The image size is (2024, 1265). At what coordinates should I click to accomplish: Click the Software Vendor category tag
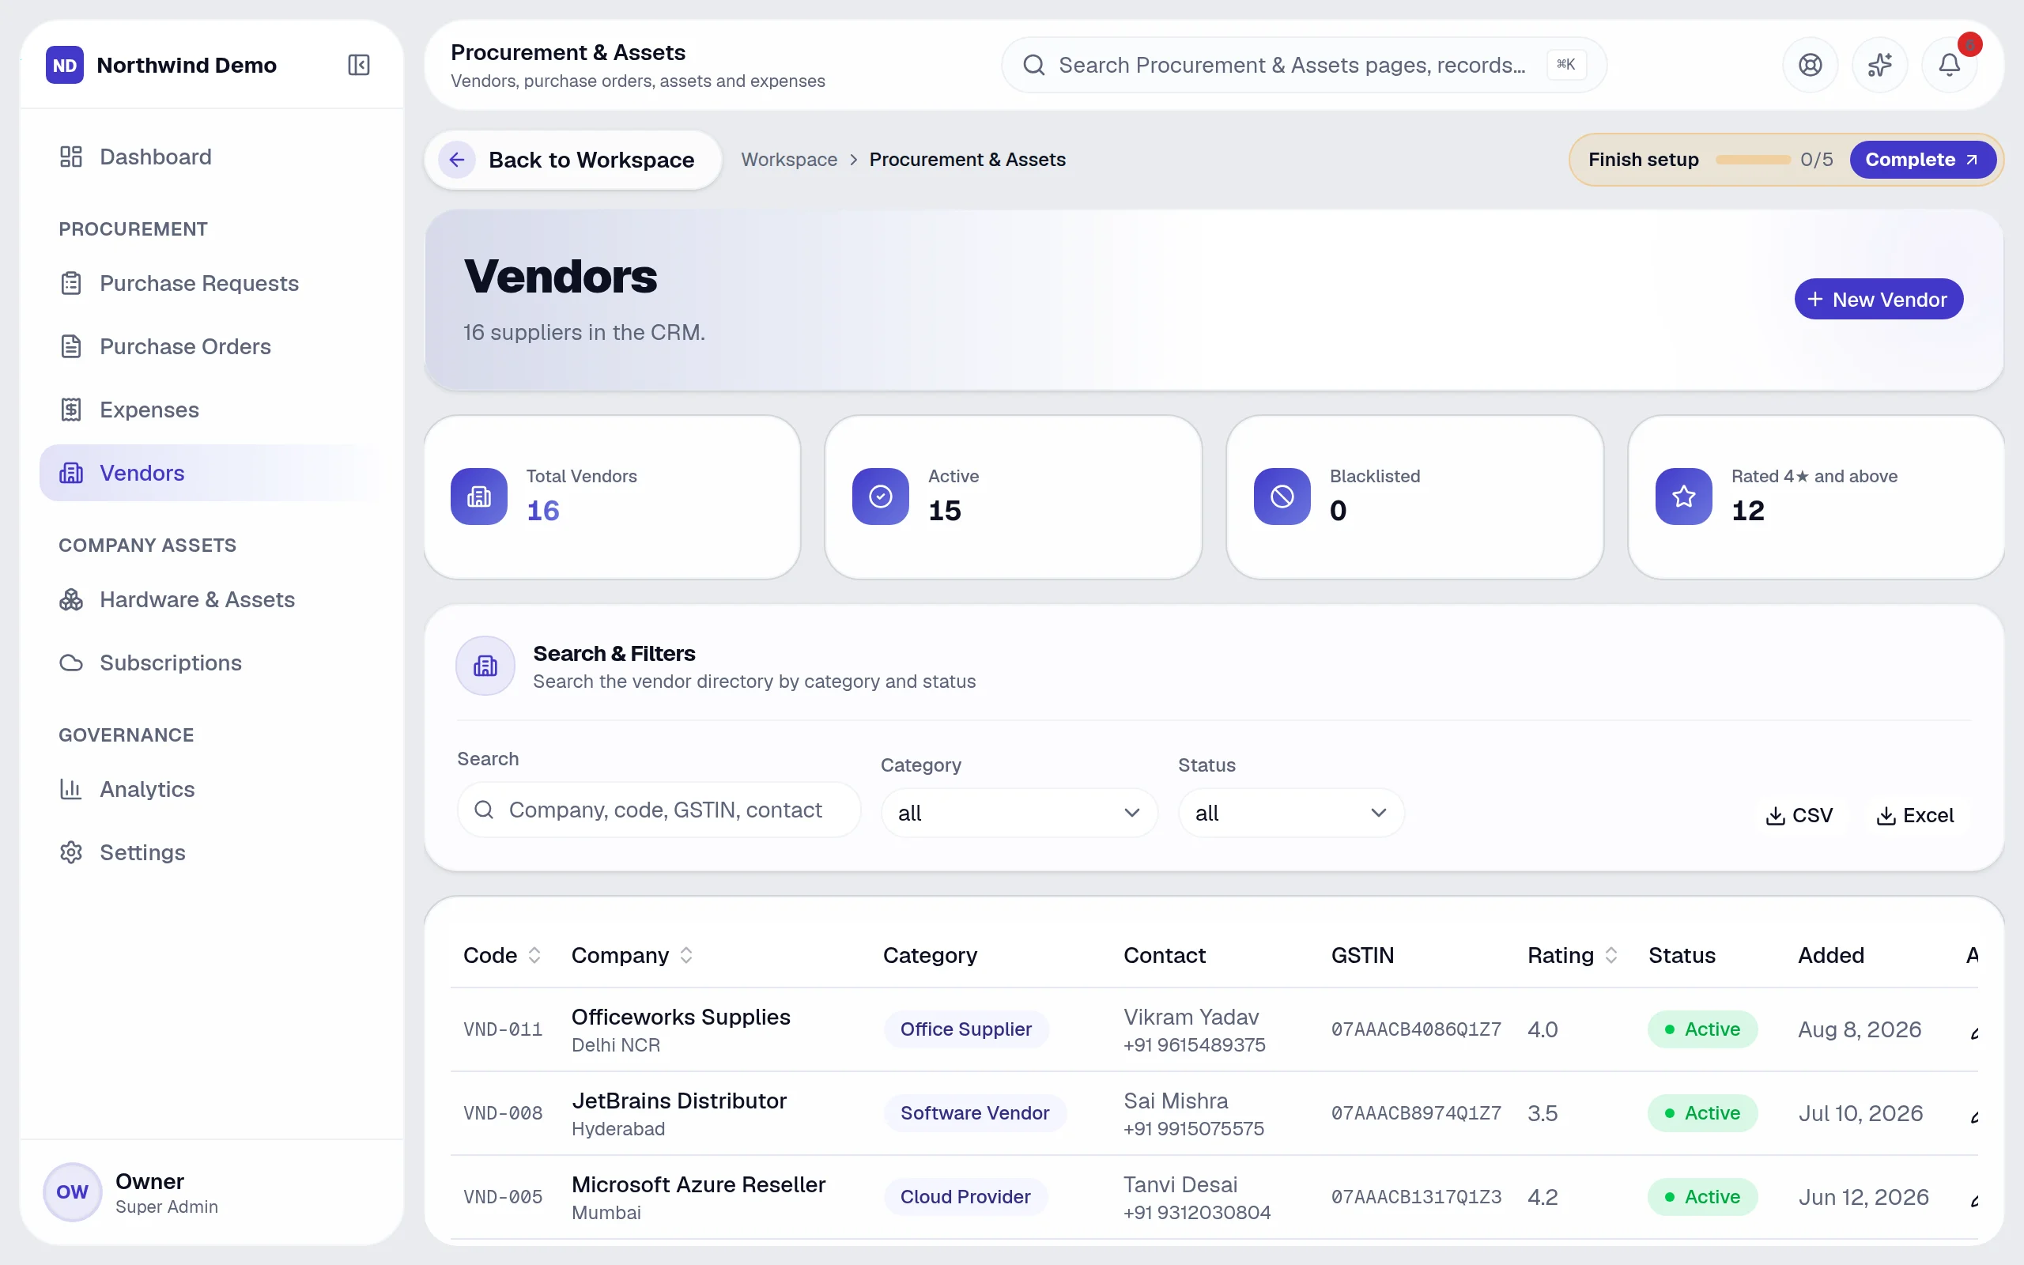tap(974, 1112)
